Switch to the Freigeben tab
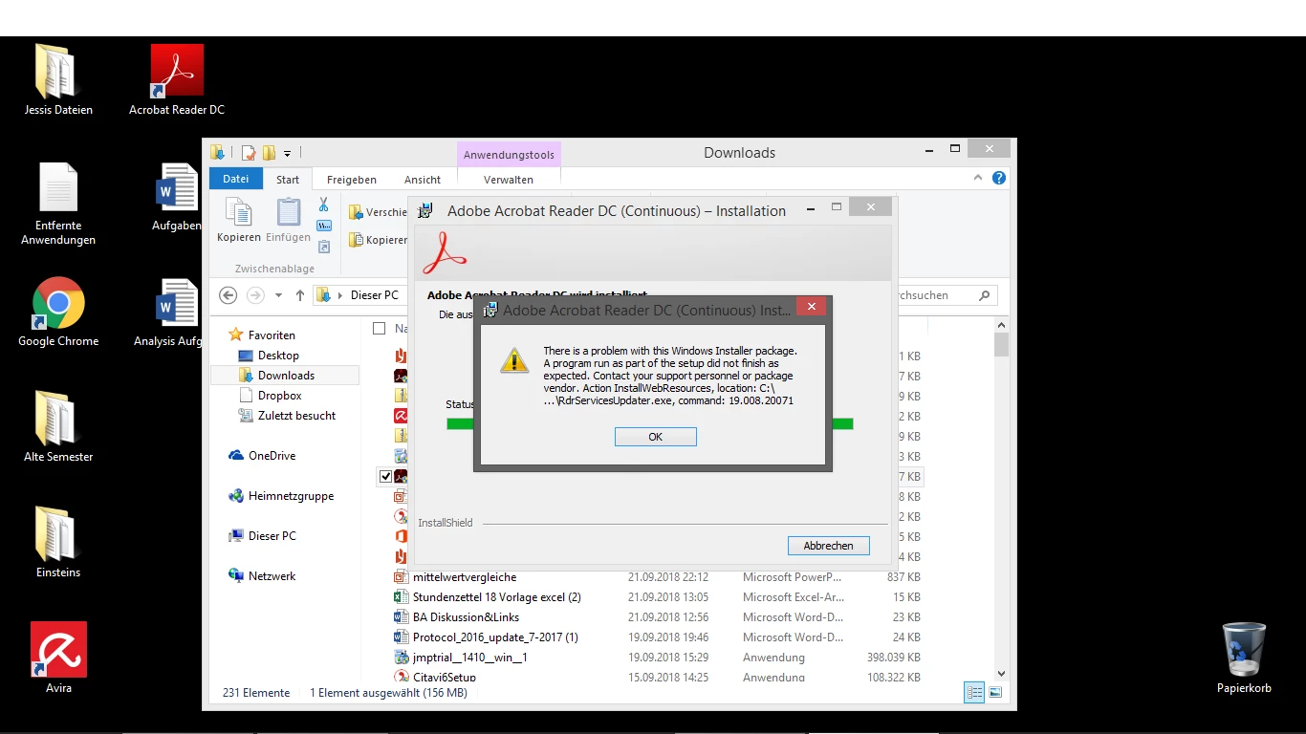This screenshot has width=1306, height=734. pos(352,180)
